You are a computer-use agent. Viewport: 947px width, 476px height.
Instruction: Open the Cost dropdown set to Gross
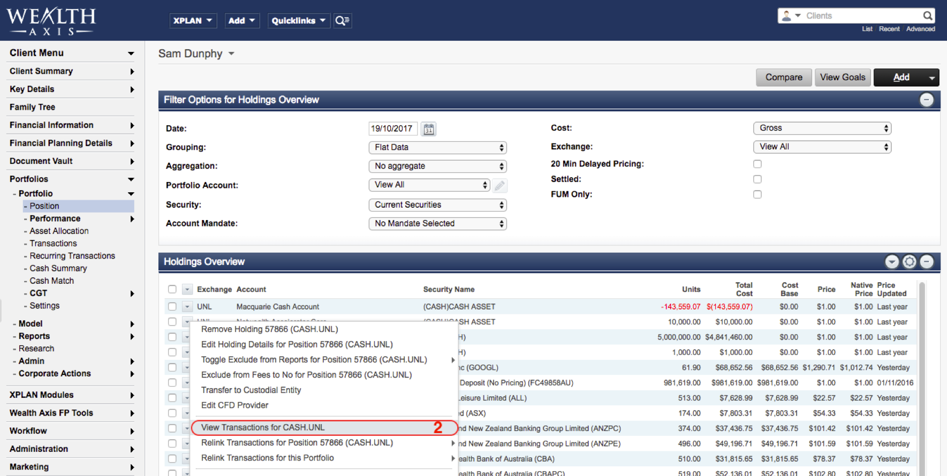click(x=822, y=128)
